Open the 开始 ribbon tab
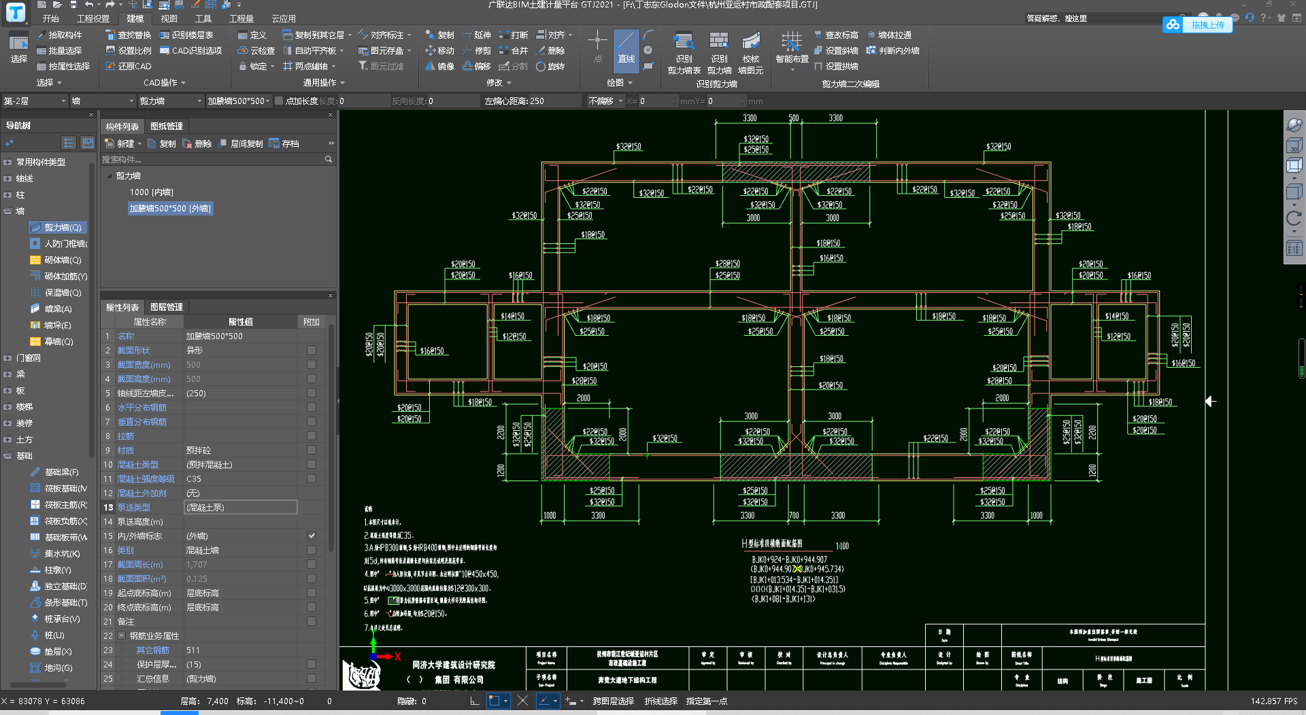Screen dimensions: 1306x715 pos(50,18)
